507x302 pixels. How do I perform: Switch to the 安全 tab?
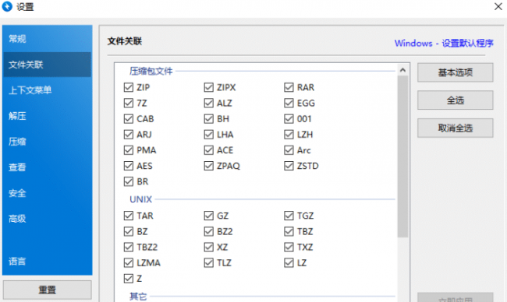click(x=47, y=193)
